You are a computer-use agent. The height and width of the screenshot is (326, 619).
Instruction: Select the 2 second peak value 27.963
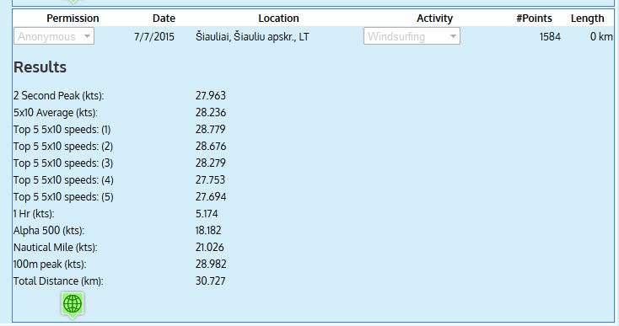coord(211,95)
